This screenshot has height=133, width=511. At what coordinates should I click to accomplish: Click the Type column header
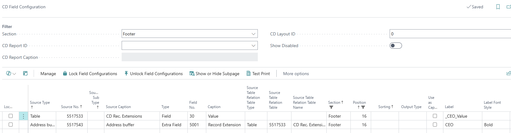pyautogui.click(x=165, y=107)
